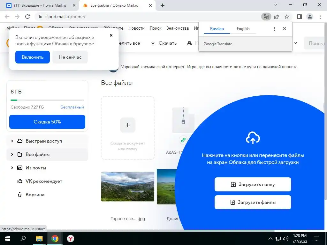Bookmark this page with star icon
The height and width of the screenshot is (245, 327).
click(x=287, y=17)
